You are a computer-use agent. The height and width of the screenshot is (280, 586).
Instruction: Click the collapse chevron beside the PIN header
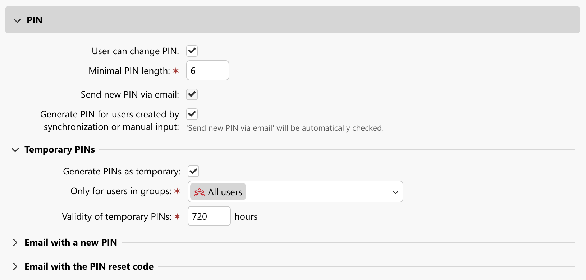pyautogui.click(x=17, y=20)
